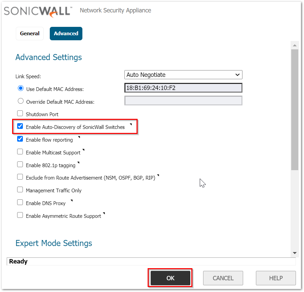
Task: Open the Link Speed dropdown
Action: (x=183, y=75)
